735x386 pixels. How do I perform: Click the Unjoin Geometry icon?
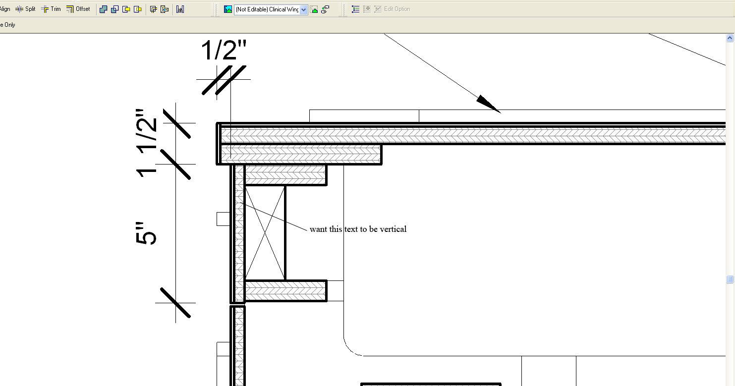click(x=115, y=9)
